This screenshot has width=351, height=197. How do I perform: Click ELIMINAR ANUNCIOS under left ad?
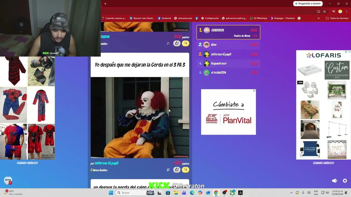[x=27, y=163]
